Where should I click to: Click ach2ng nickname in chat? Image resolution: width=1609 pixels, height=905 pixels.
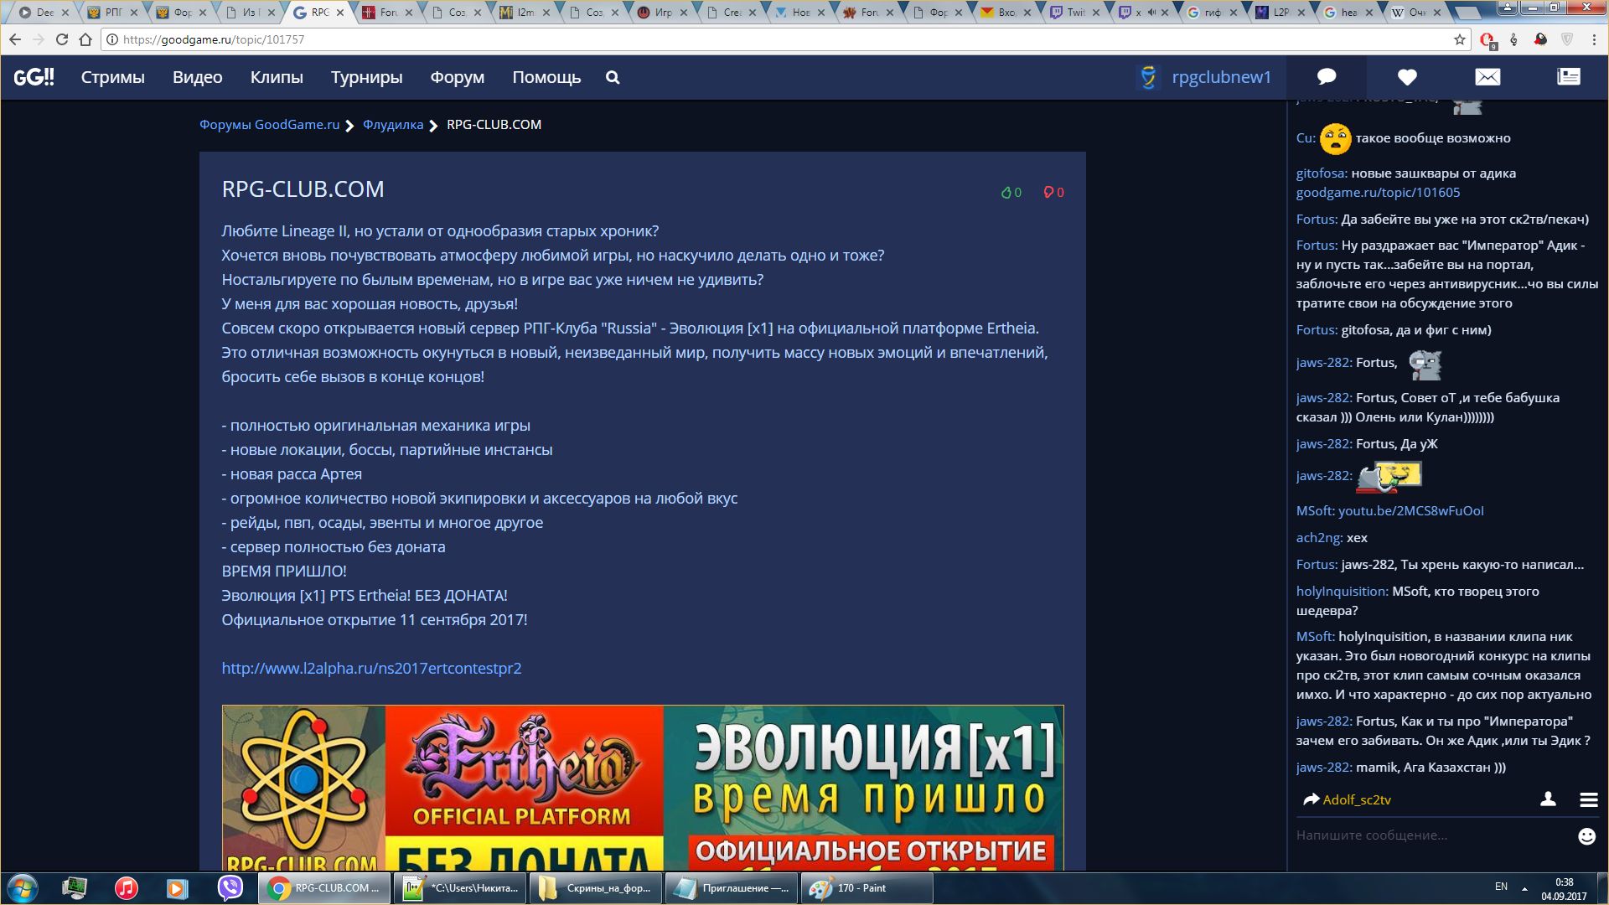(x=1319, y=537)
